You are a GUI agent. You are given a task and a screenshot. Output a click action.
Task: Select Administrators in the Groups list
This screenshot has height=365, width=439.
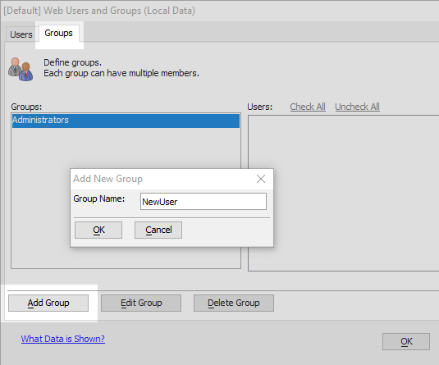pyautogui.click(x=126, y=120)
